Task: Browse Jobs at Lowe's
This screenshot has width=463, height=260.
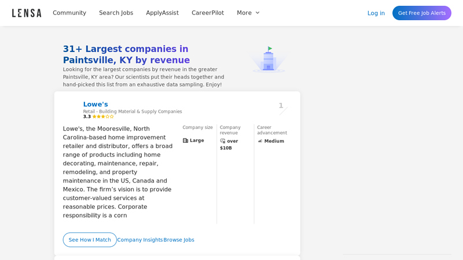Action: [179, 240]
